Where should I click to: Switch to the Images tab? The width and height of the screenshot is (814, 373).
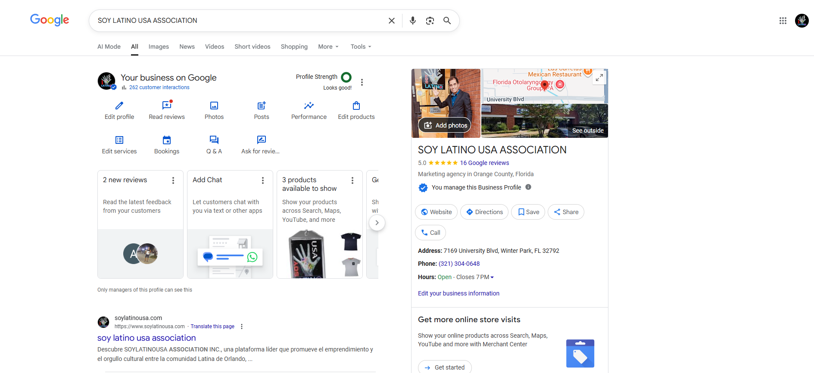[x=159, y=47]
